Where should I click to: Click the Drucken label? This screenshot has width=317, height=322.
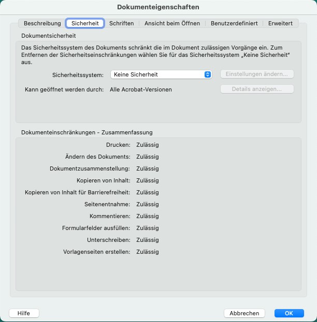118,145
